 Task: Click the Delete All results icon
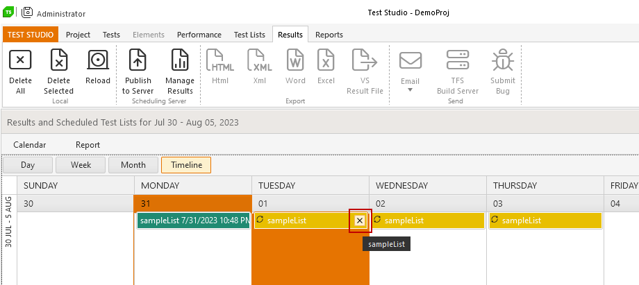pos(20,60)
